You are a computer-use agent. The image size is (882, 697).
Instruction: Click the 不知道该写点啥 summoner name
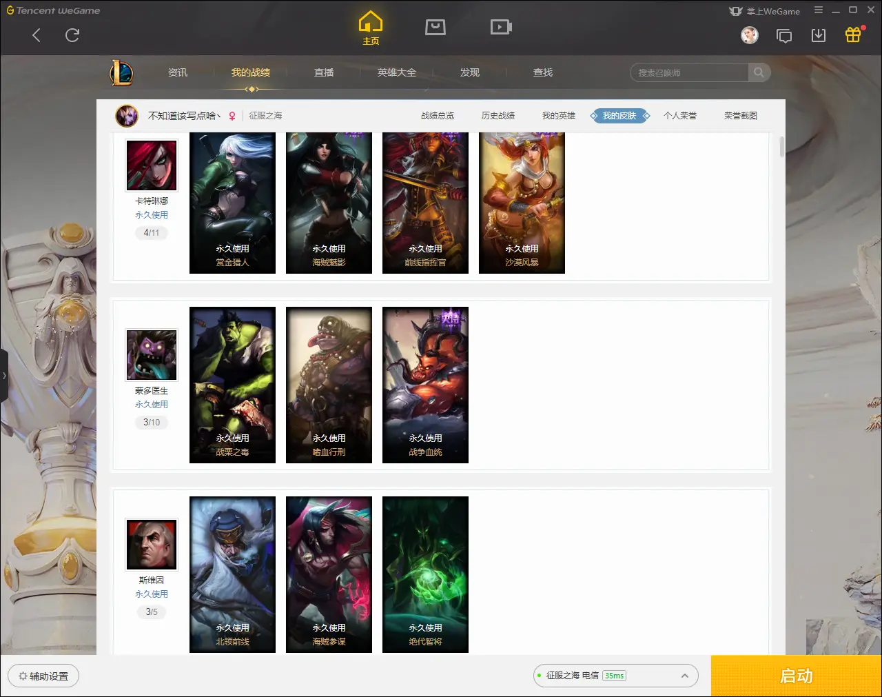[x=184, y=116]
